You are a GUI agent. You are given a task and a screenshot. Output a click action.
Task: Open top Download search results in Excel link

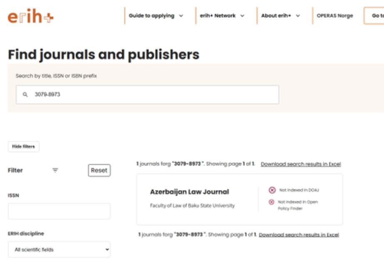[301, 164]
